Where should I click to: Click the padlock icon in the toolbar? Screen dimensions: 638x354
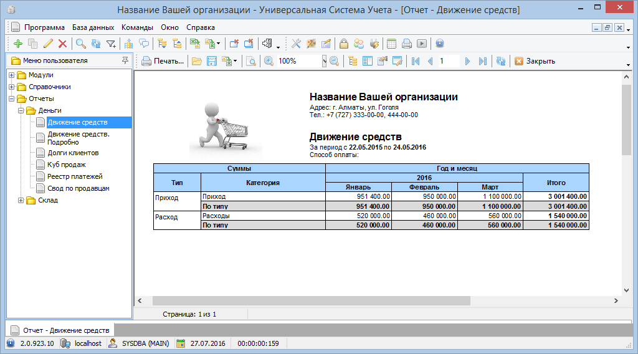coord(343,44)
